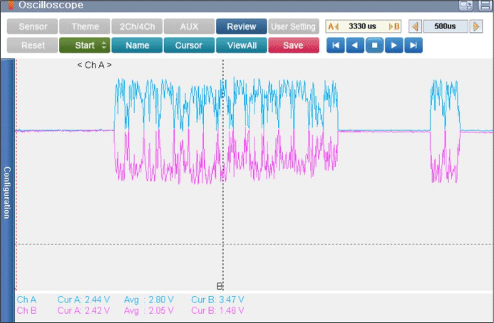Toggle the 2Ch/4Ch channel mode
Screen dimensions: 494x323
coord(137,26)
